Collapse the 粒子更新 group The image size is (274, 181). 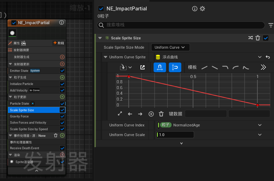(10, 97)
